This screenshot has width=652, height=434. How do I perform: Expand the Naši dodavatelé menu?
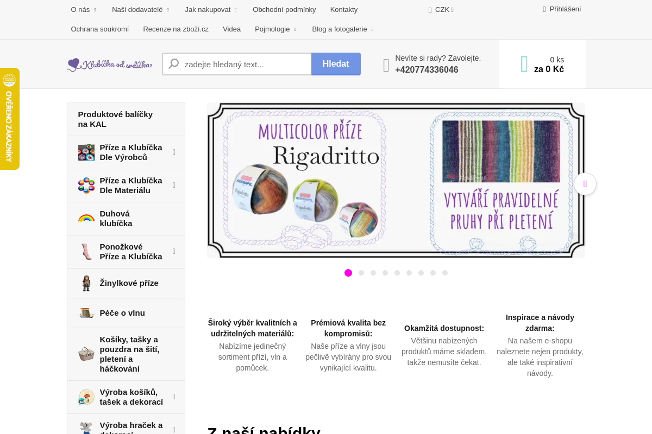140,9
